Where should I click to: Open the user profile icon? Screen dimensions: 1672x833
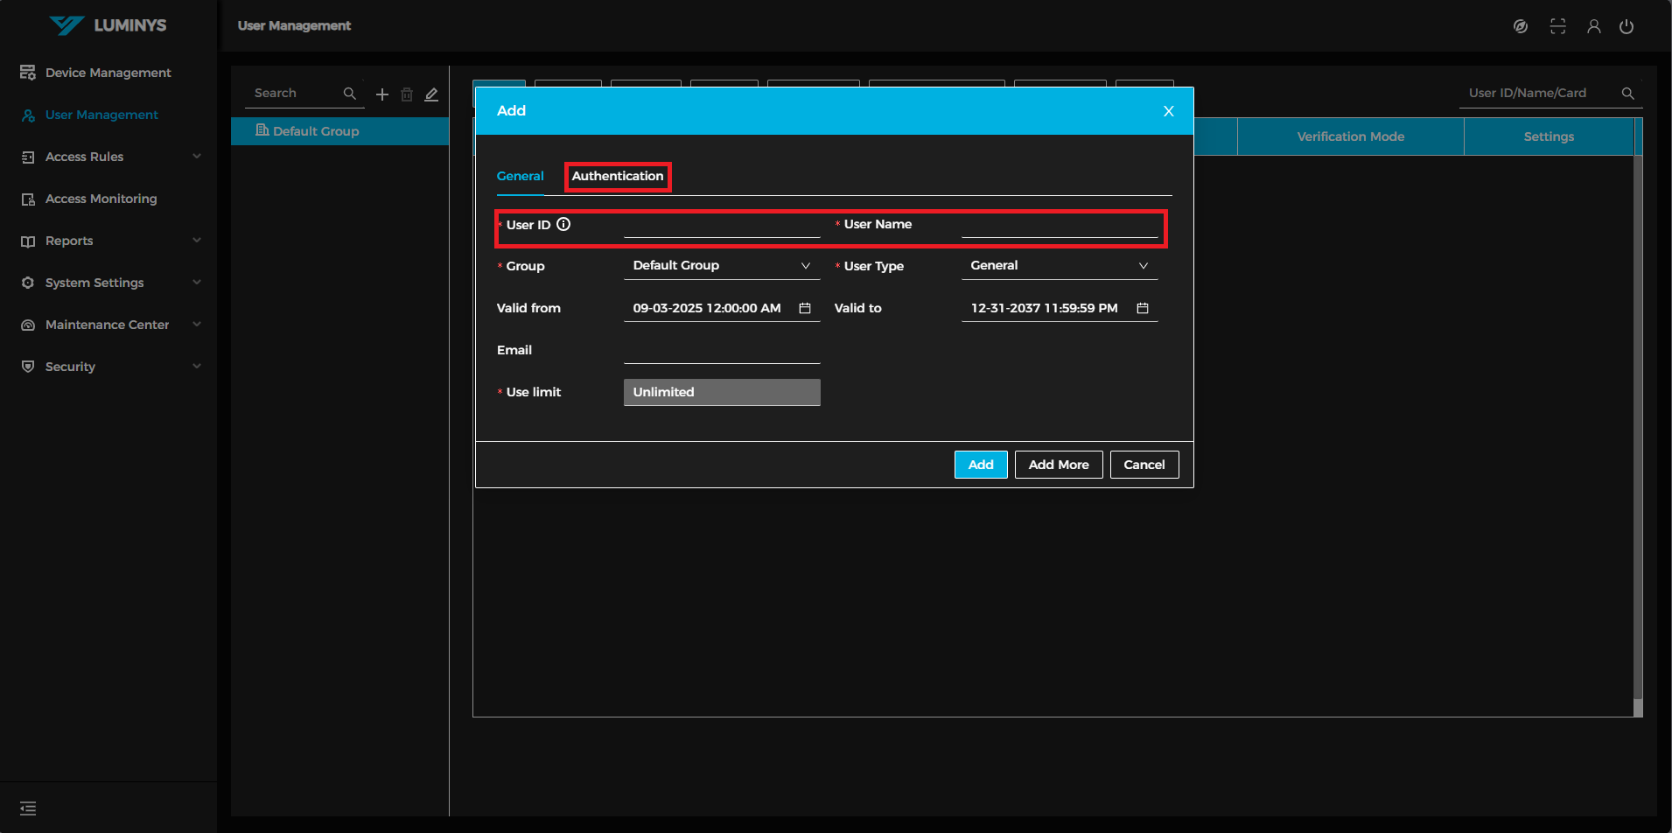coord(1594,26)
